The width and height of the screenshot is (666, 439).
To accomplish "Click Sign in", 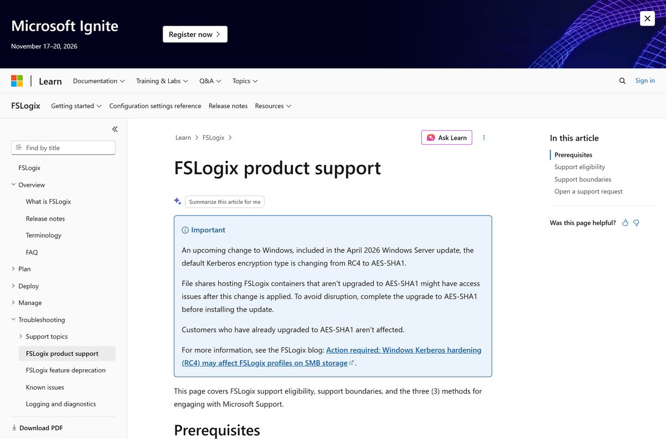I will [645, 80].
